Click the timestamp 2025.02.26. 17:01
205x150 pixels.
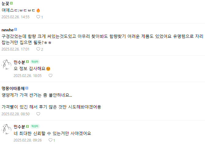coord(15,49)
